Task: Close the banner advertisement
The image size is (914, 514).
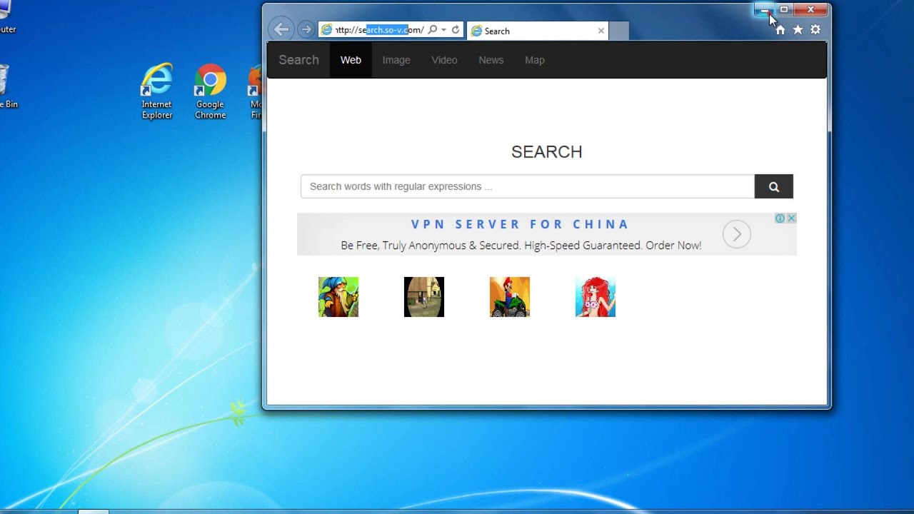Action: coord(791,218)
